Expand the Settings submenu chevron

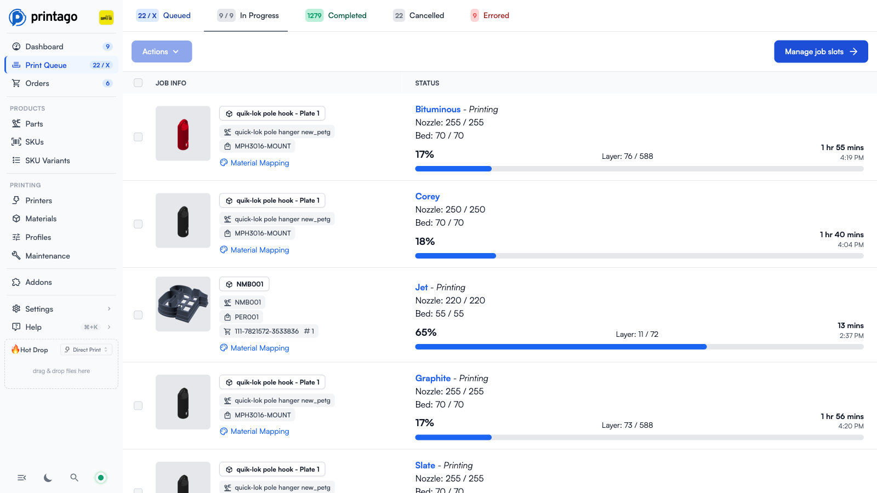(109, 309)
